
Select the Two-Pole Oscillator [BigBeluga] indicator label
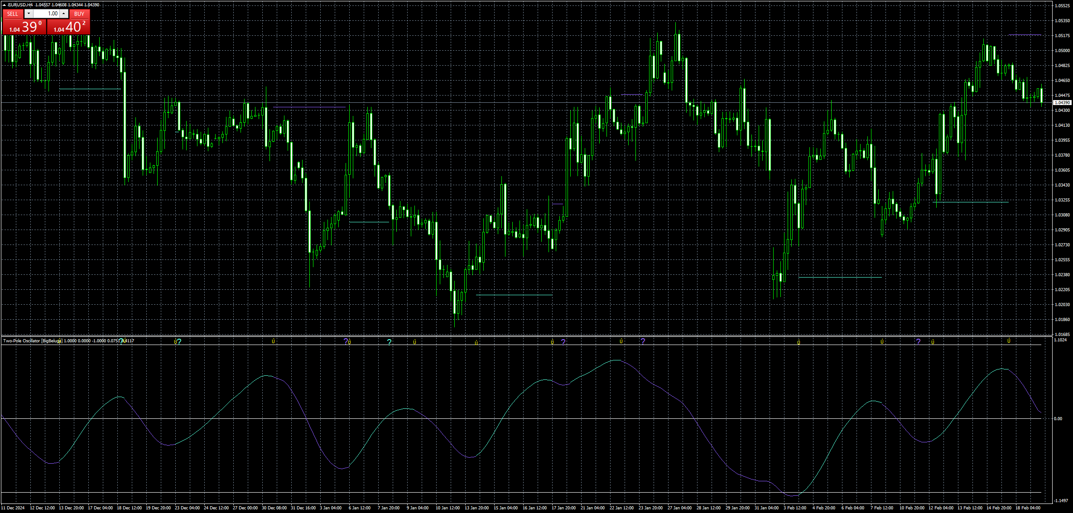click(33, 341)
